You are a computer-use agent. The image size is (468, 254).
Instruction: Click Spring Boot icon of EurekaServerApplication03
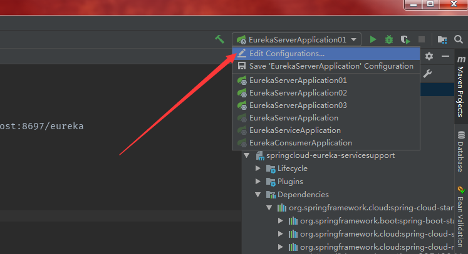tap(242, 105)
